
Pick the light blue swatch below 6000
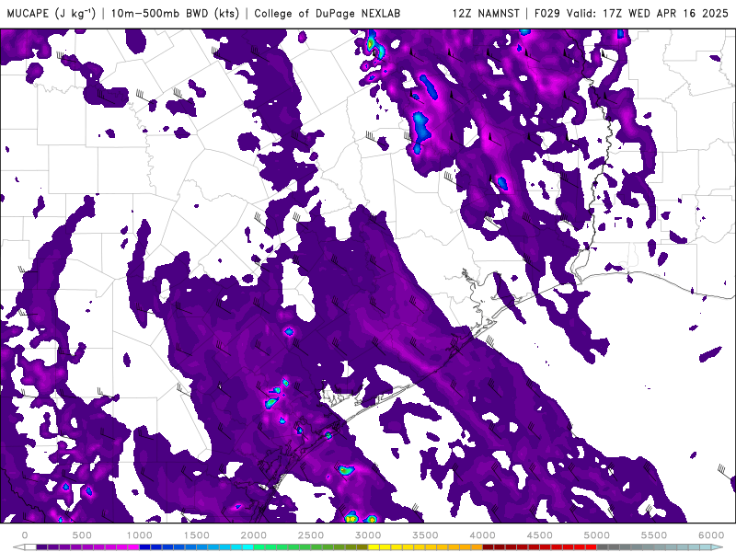coord(705,547)
